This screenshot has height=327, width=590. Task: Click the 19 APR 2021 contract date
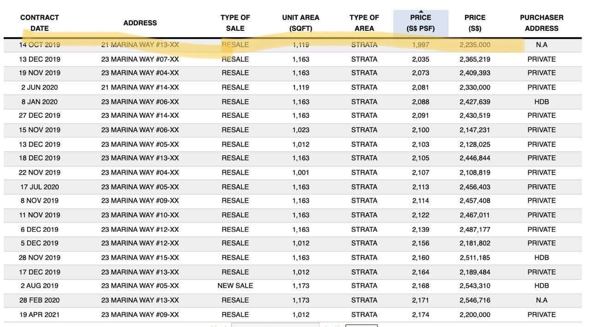[x=40, y=315]
